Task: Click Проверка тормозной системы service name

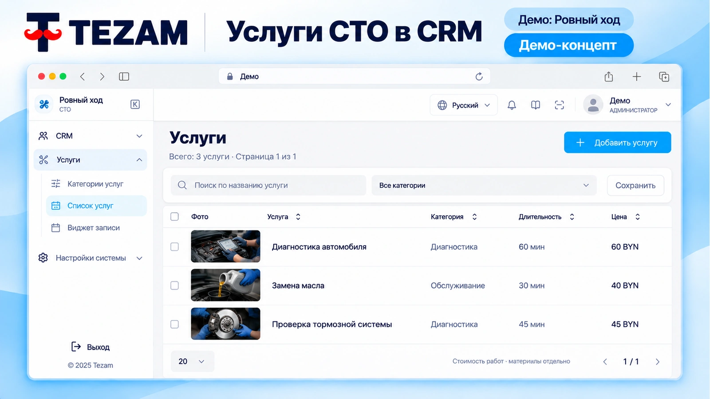Action: coord(332,325)
